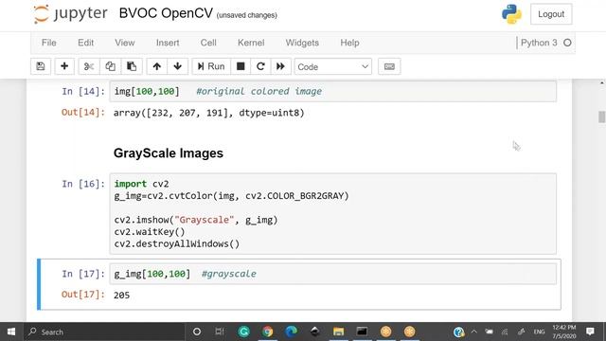Restart kernel and run all fast-forward icon
This screenshot has width=606, height=341.
coord(280,66)
